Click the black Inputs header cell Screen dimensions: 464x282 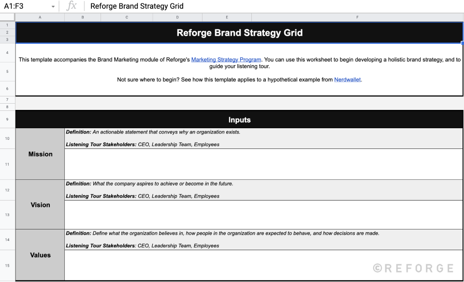240,120
